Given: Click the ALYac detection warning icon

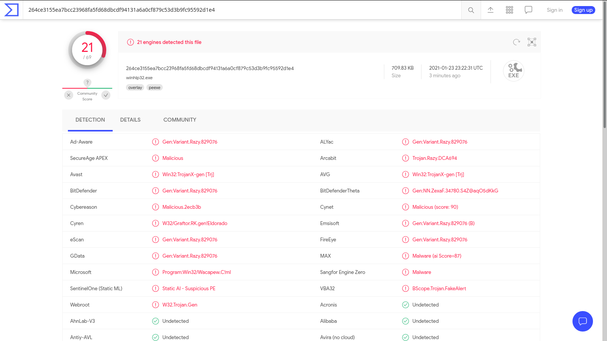Looking at the screenshot, I should pos(406,142).
